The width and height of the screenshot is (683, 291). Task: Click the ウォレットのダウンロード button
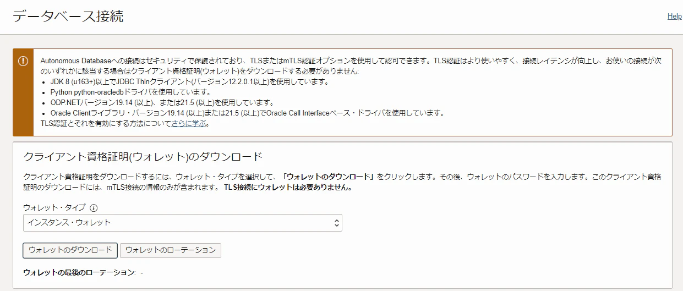[70, 250]
